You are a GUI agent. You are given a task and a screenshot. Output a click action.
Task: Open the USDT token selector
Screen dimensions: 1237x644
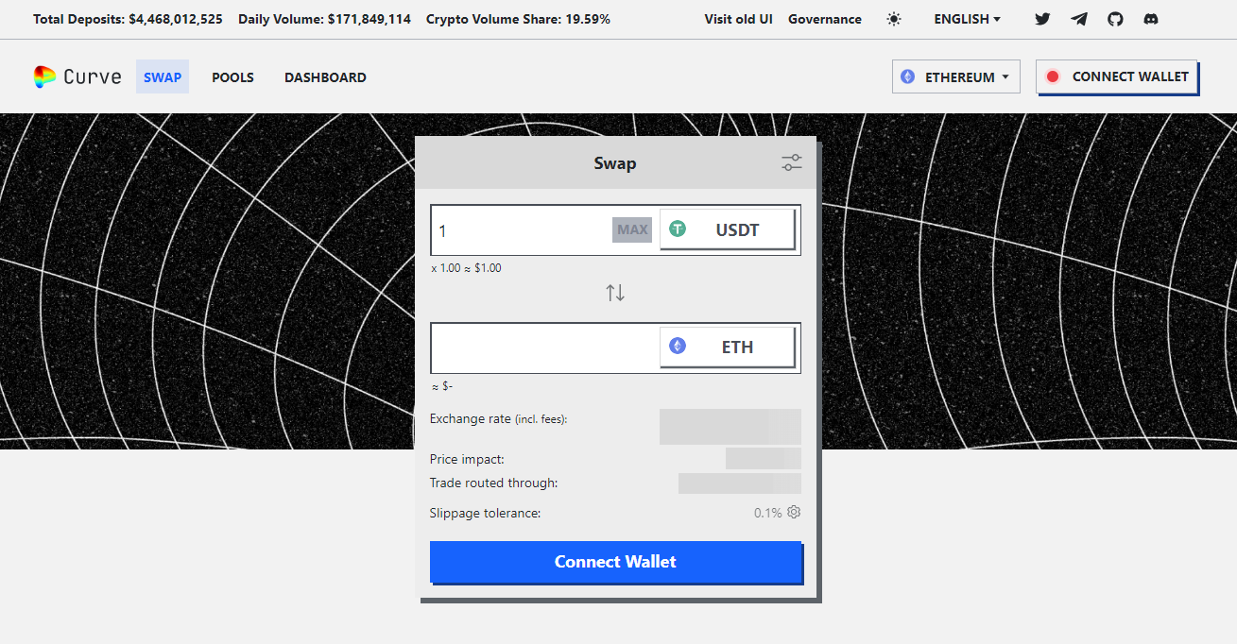727,229
